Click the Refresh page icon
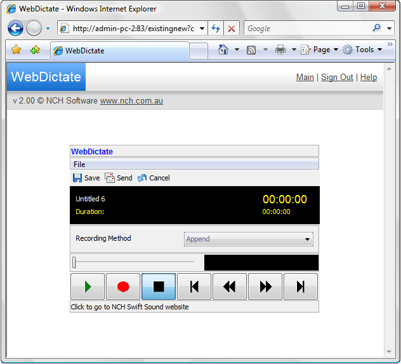 (216, 28)
